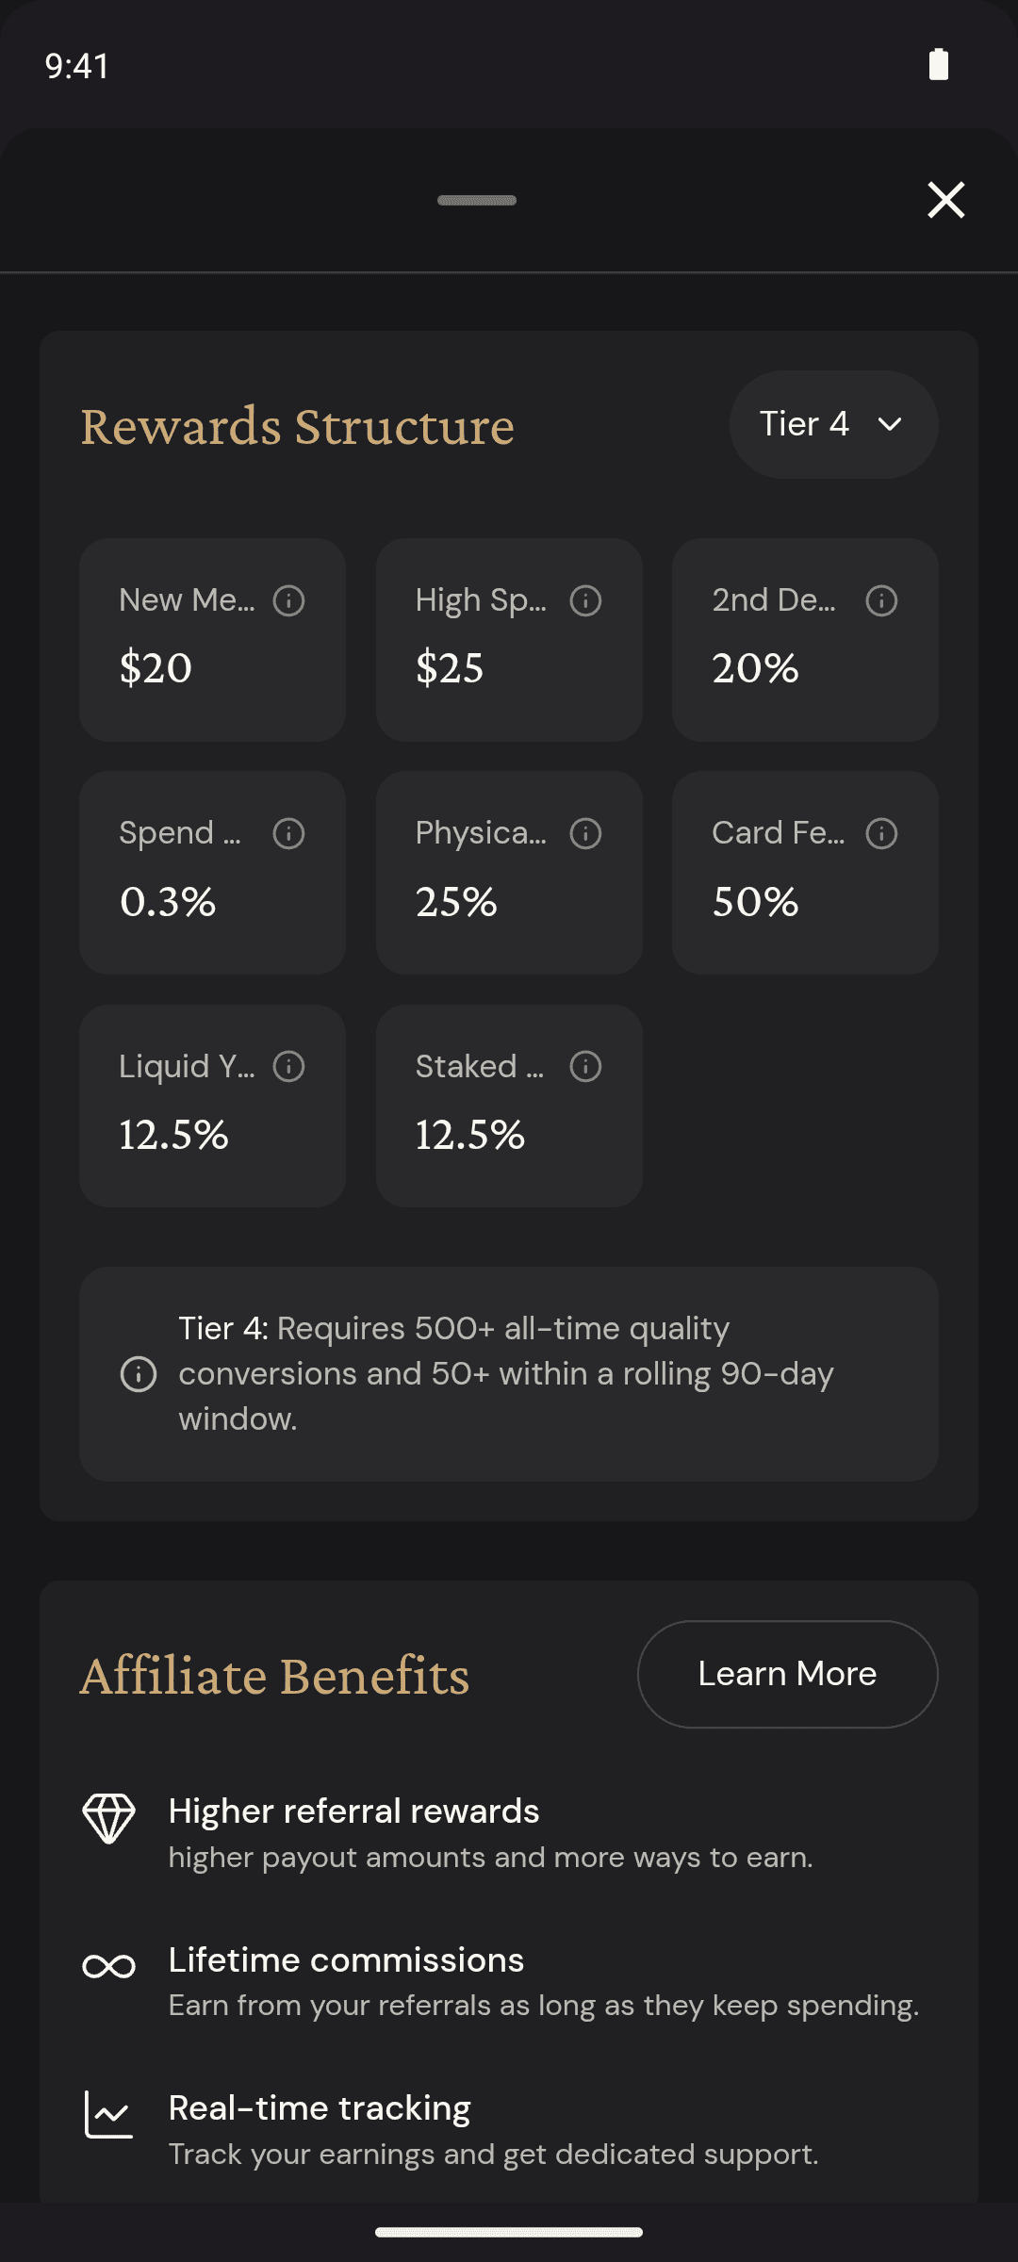Select the 50% Card Fe... reward card
The width and height of the screenshot is (1018, 2262).
tap(805, 873)
